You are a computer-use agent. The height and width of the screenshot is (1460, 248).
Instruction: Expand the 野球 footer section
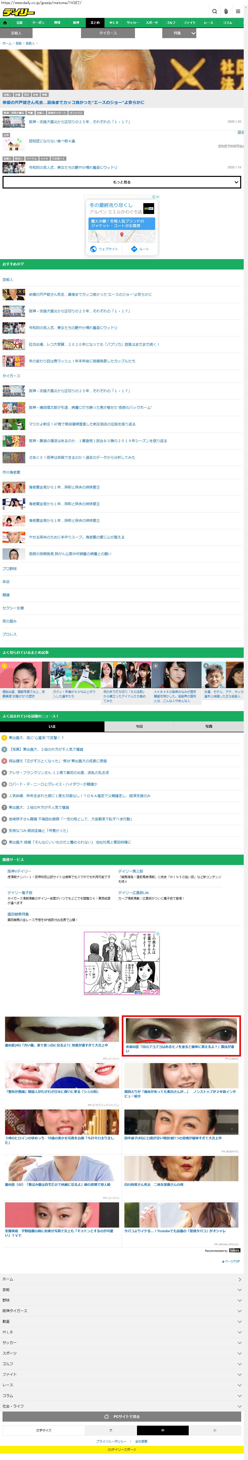(x=122, y=1300)
